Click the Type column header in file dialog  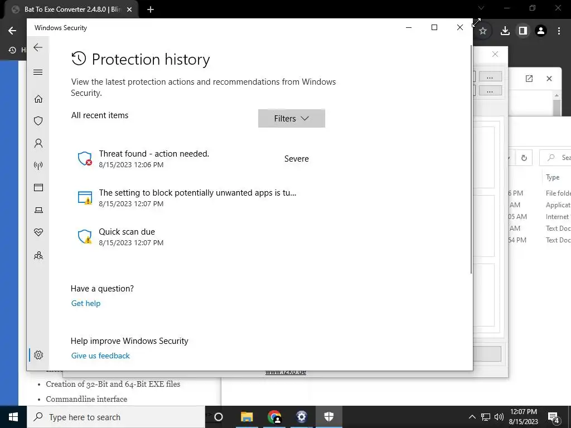tap(553, 177)
